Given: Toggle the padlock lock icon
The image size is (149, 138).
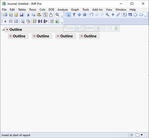Looking at the screenshot, I should (51, 15).
